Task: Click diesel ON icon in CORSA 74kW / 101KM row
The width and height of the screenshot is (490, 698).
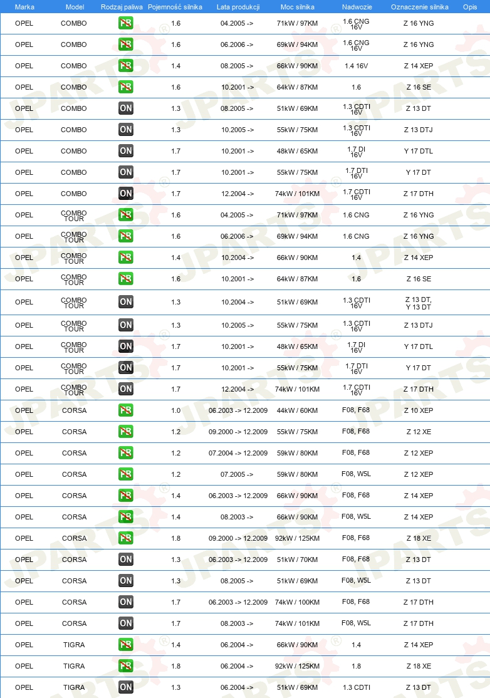Action: (x=126, y=623)
